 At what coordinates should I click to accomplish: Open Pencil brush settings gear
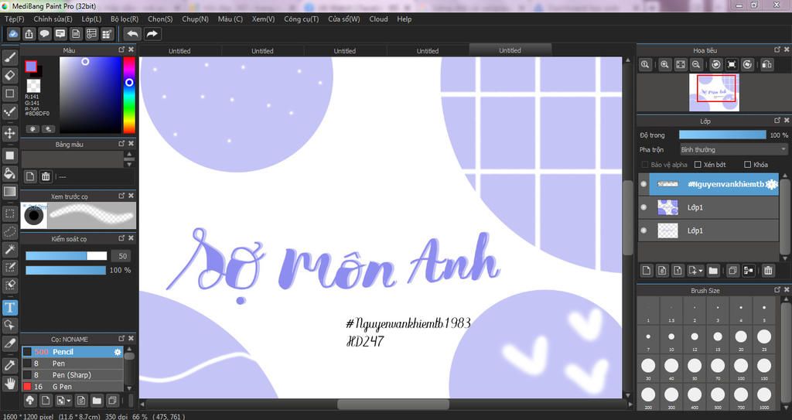point(118,352)
